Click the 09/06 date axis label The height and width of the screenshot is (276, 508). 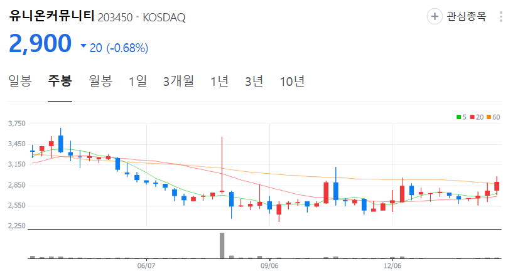[269, 266]
